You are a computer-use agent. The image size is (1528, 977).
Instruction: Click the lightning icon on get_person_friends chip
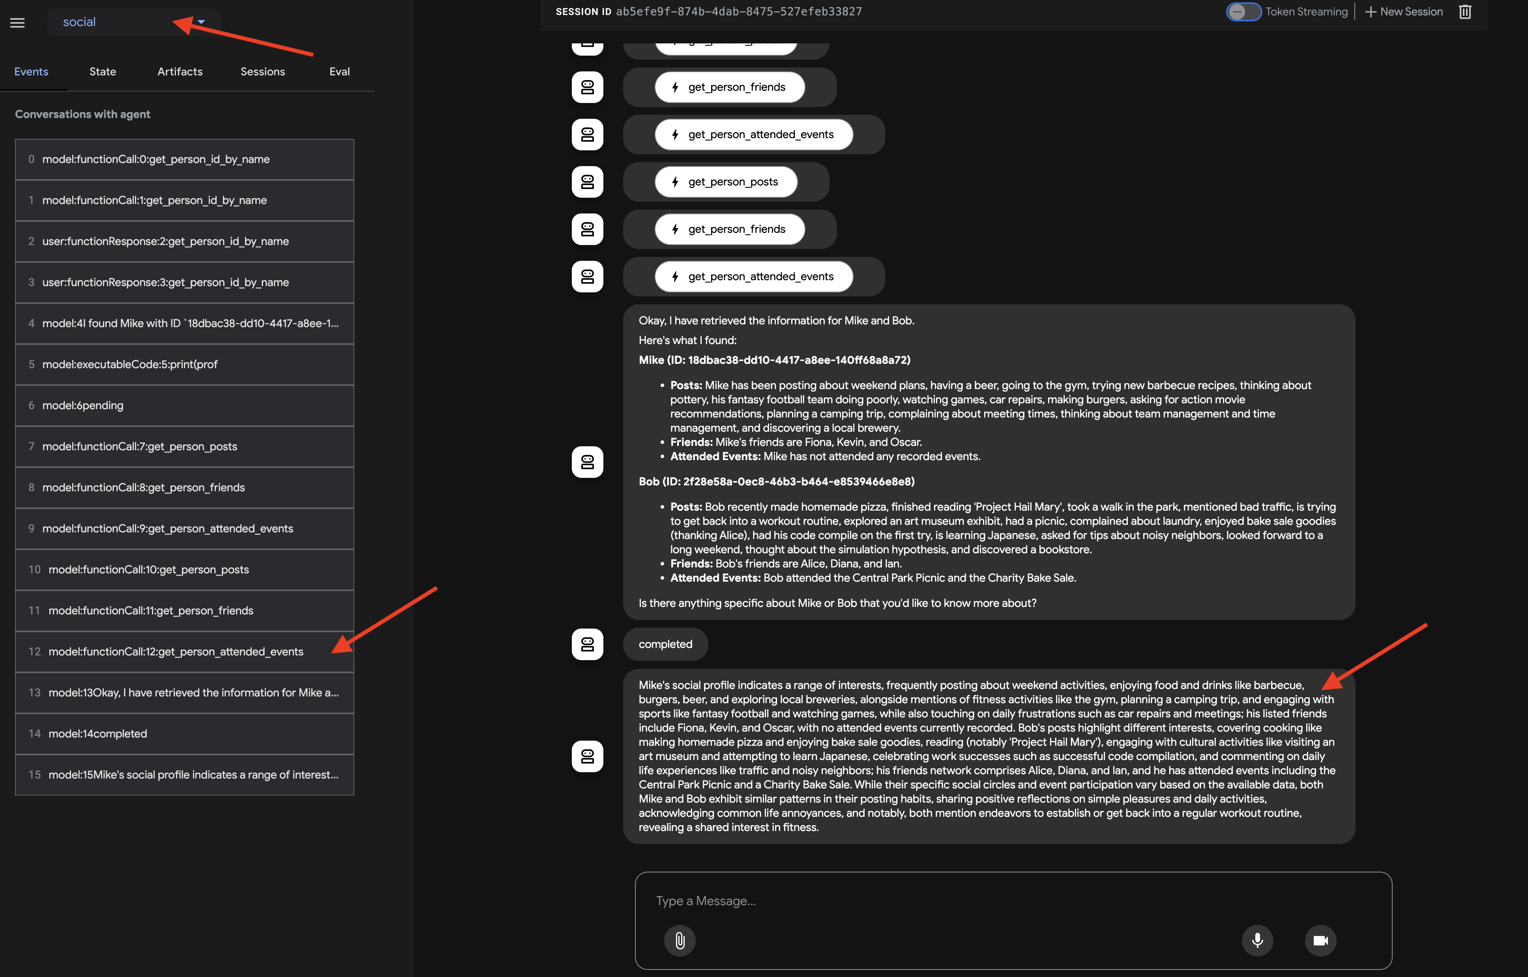click(x=675, y=87)
